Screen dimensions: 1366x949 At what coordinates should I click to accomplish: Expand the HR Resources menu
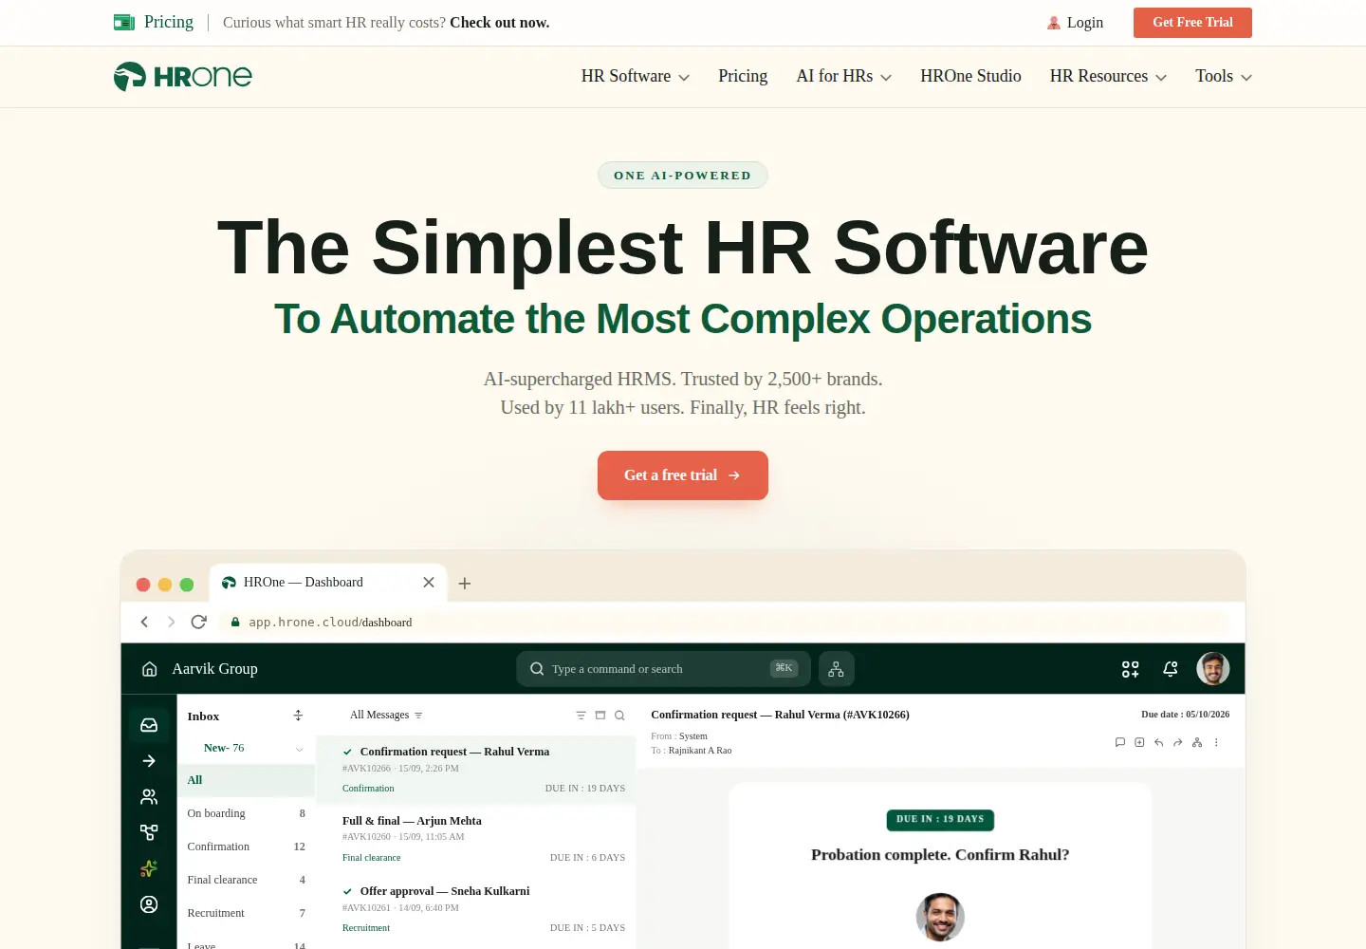click(x=1108, y=76)
